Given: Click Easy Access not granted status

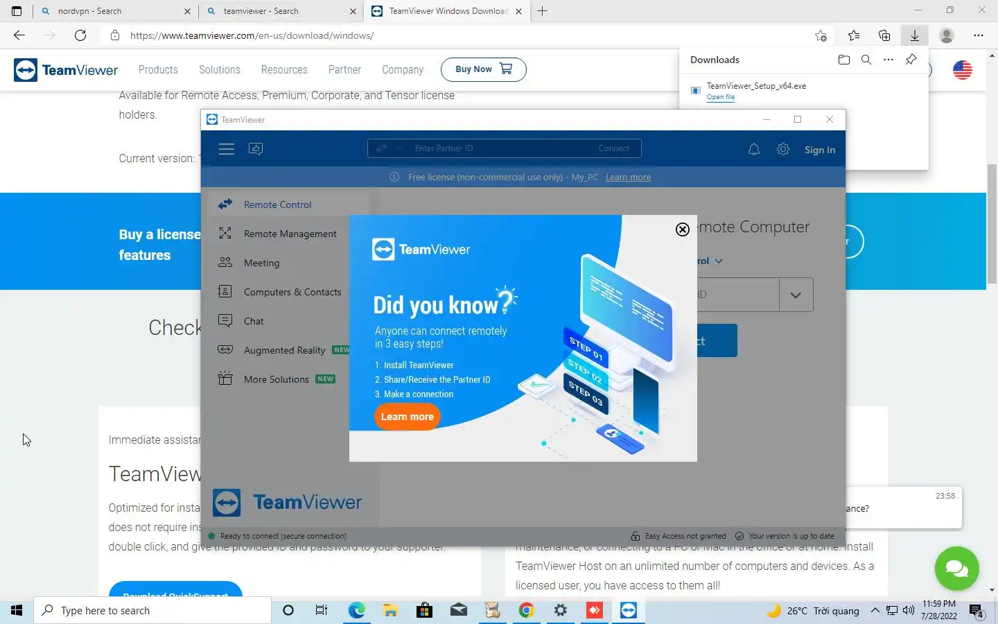Looking at the screenshot, I should tap(679, 536).
